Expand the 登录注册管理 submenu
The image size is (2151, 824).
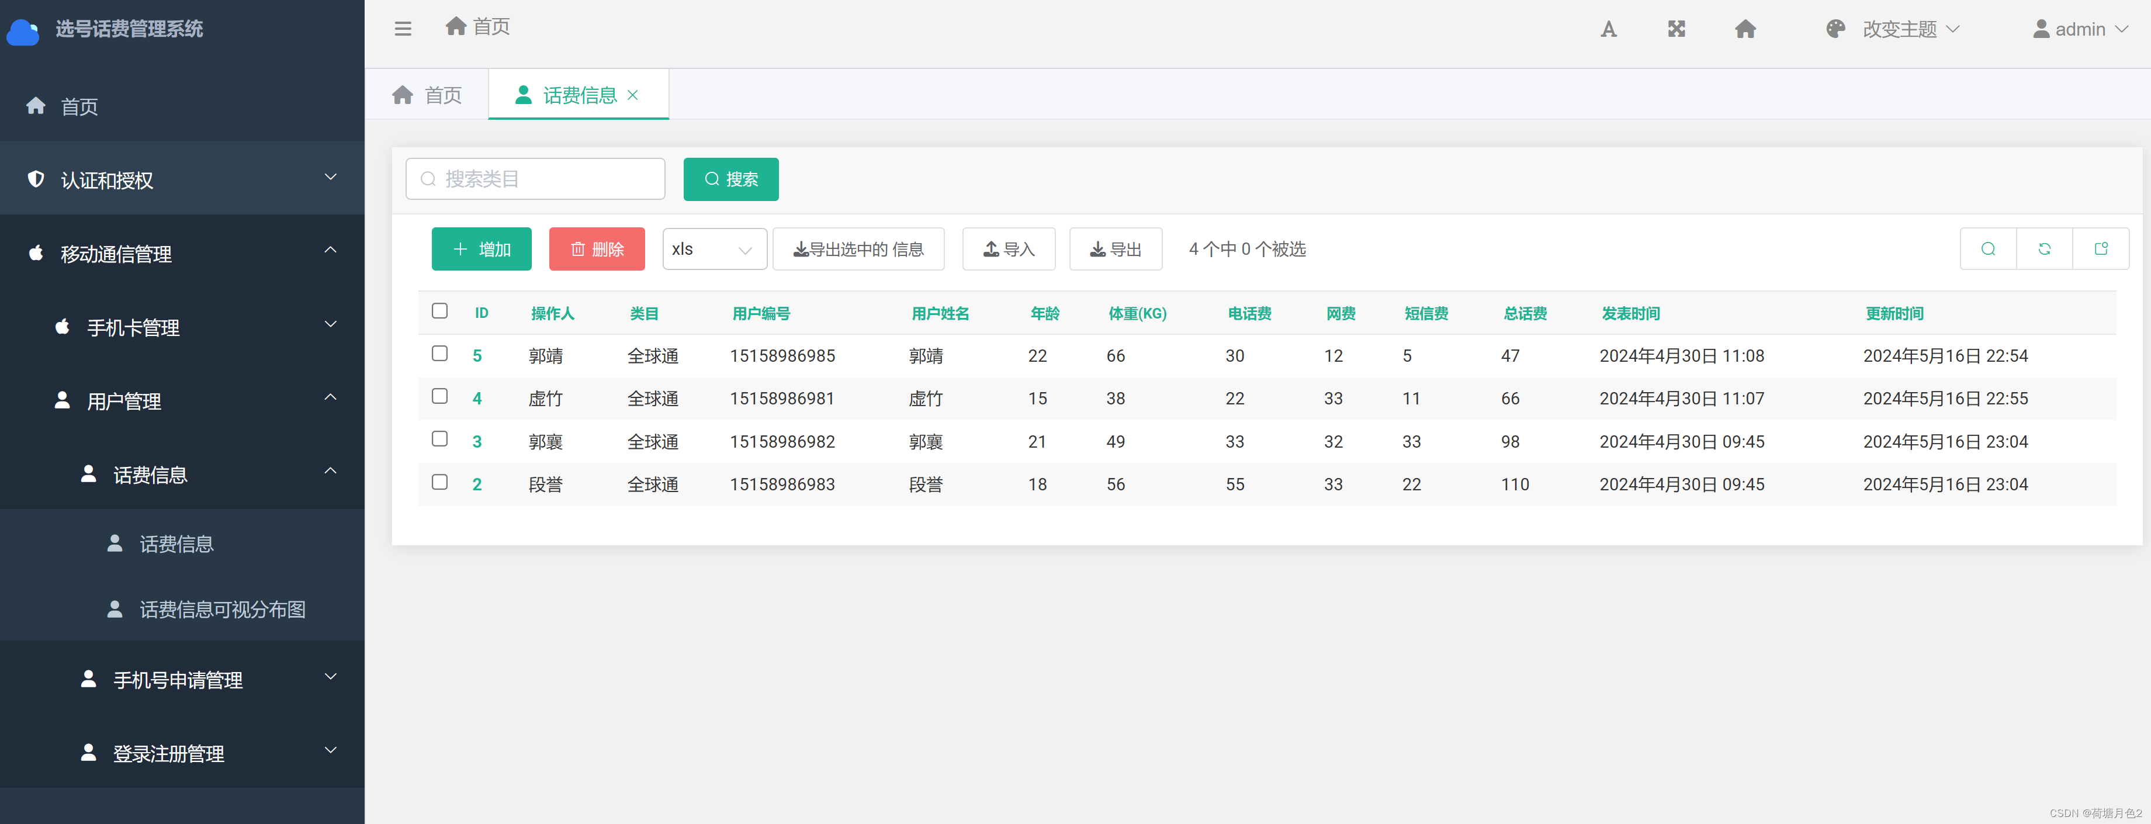[x=331, y=750]
